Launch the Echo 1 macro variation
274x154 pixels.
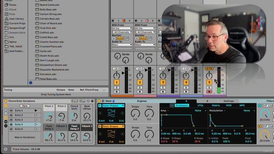pos(36,110)
